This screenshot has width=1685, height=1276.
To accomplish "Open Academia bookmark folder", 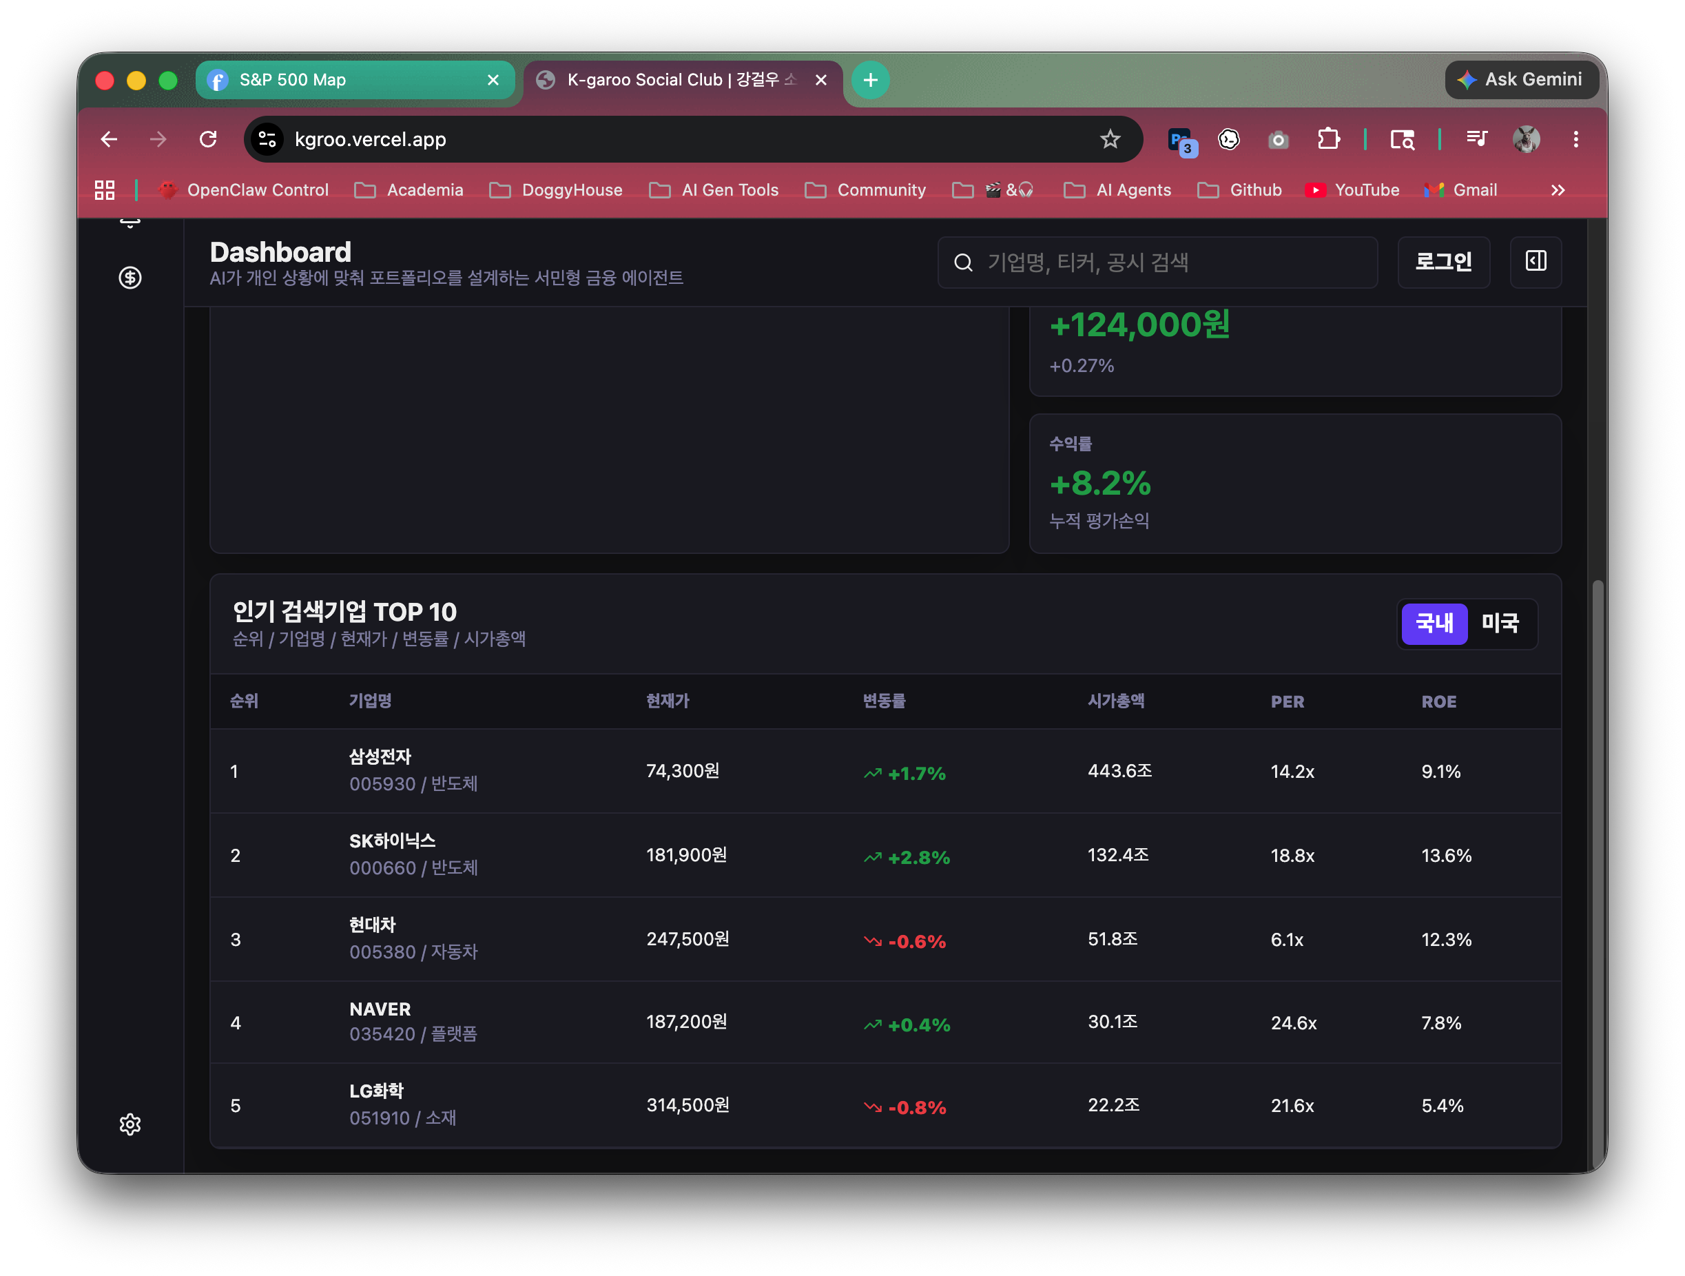I will tap(409, 190).
